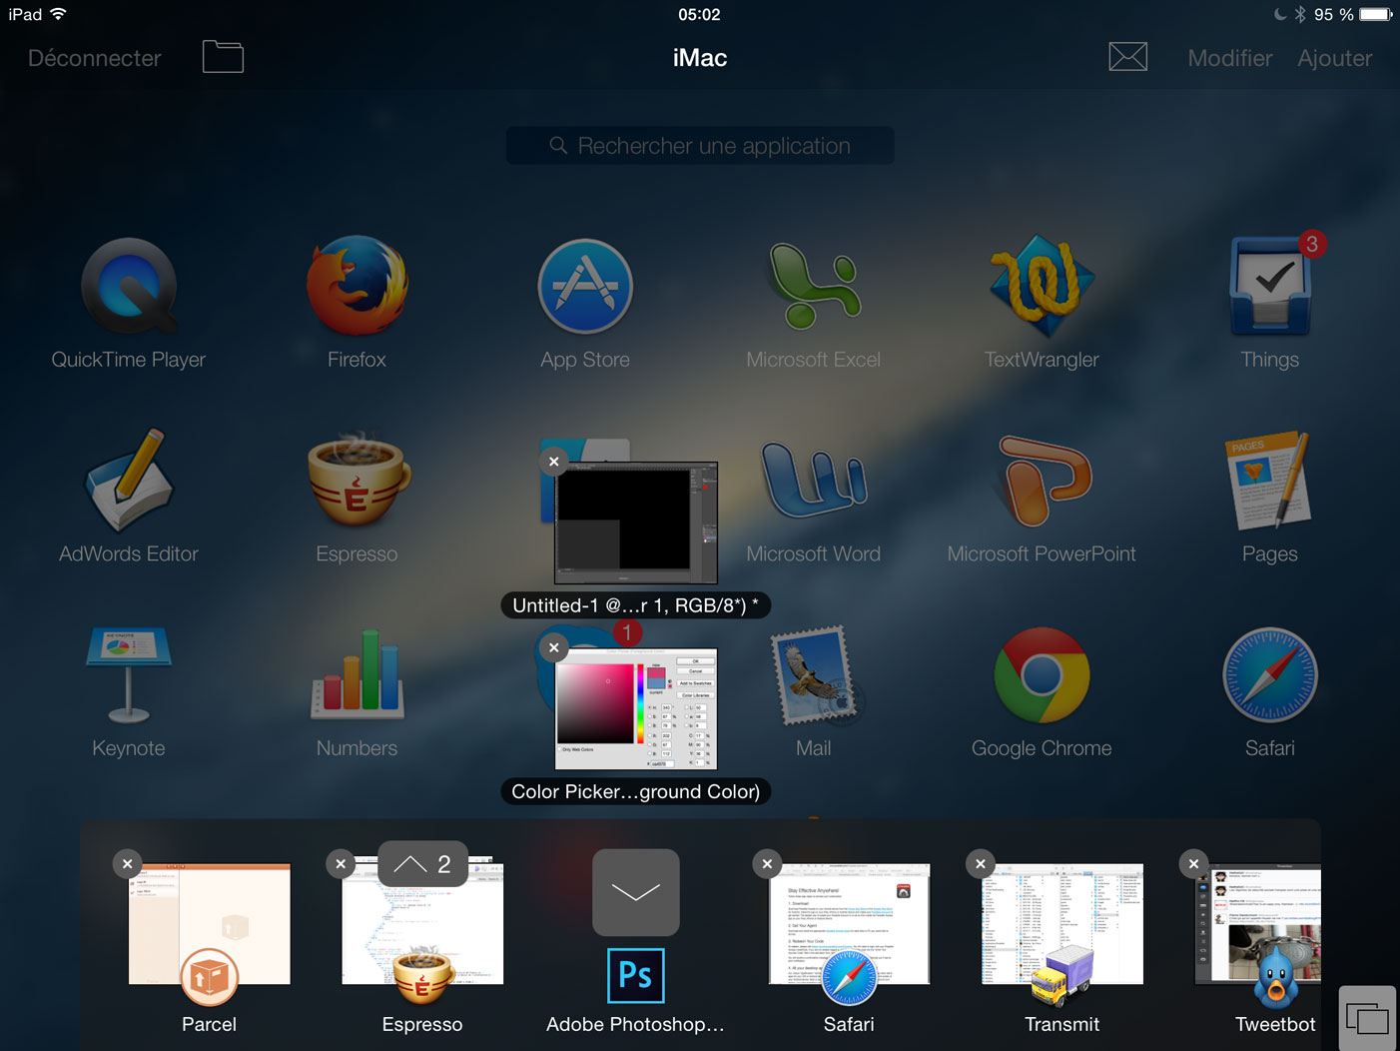Switch to the Espresso window in dock

pyautogui.click(x=422, y=924)
